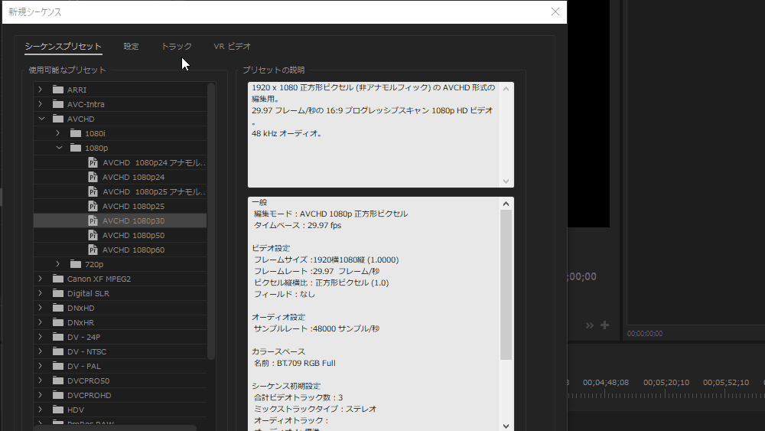Expand the DV - PAL folder
The width and height of the screenshot is (765, 431).
coord(41,366)
